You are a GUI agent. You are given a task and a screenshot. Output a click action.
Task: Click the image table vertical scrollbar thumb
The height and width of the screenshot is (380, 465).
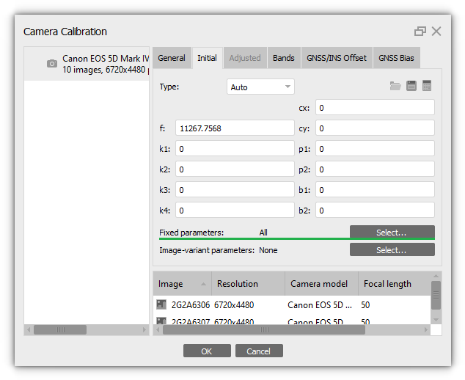(436, 296)
